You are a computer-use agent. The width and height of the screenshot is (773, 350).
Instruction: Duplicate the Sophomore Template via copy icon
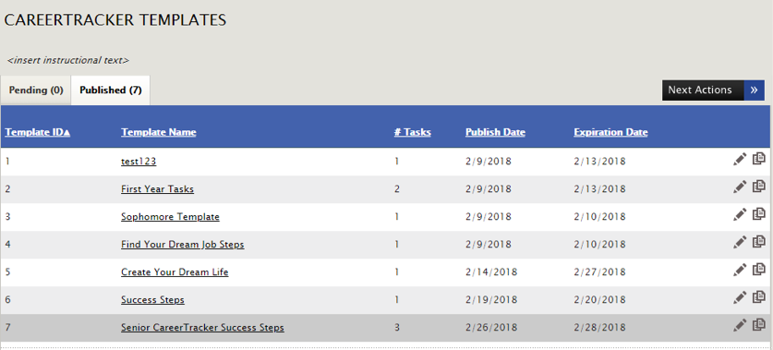pos(759,214)
